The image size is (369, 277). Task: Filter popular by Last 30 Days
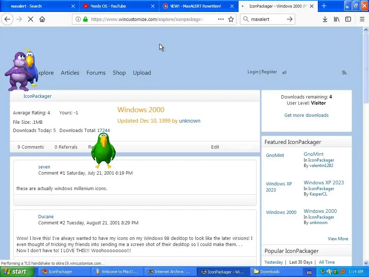pos(301,262)
